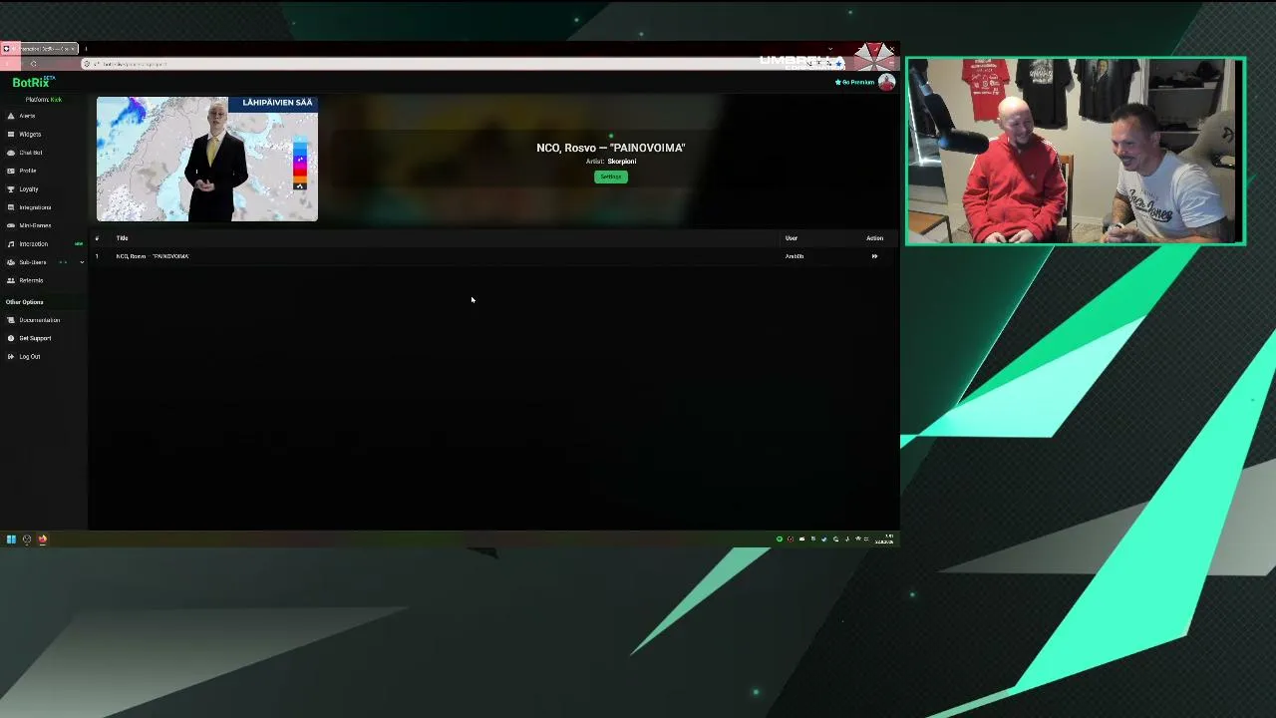Image resolution: width=1276 pixels, height=718 pixels.
Task: Open the Referrals icon in sidebar
Action: click(11, 280)
